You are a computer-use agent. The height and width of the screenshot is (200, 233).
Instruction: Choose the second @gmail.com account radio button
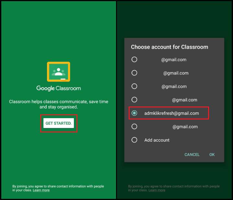pyautogui.click(x=134, y=73)
